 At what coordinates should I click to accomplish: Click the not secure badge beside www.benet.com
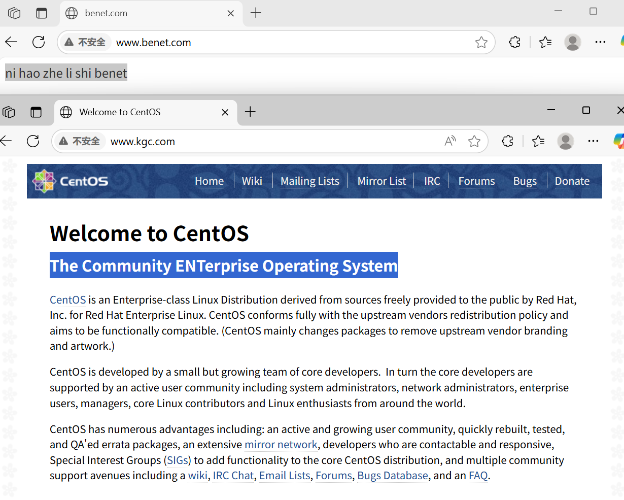(85, 42)
